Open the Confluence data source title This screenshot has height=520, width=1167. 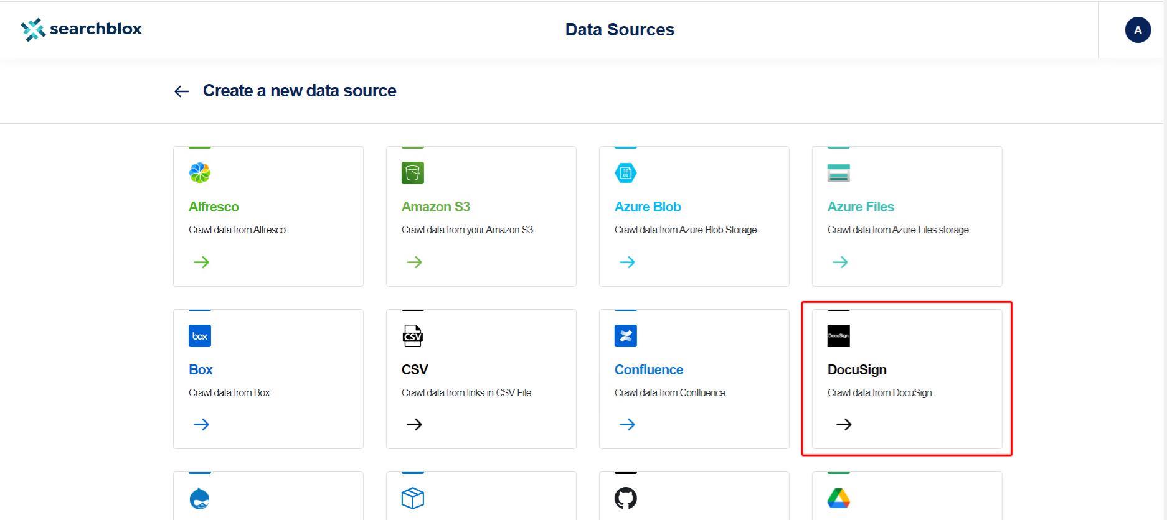[x=649, y=370]
